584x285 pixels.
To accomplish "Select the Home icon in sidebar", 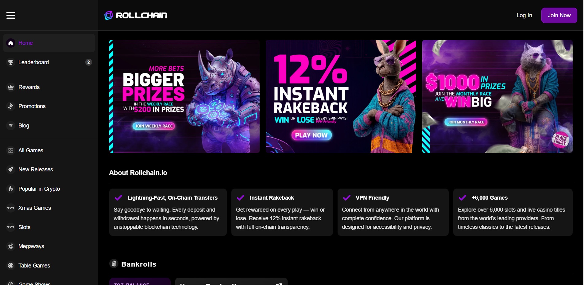I will click(x=11, y=43).
